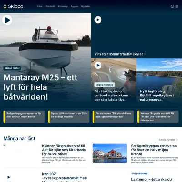Click chevron next to Se alla nyheter
The width and height of the screenshot is (182, 182).
(177, 140)
